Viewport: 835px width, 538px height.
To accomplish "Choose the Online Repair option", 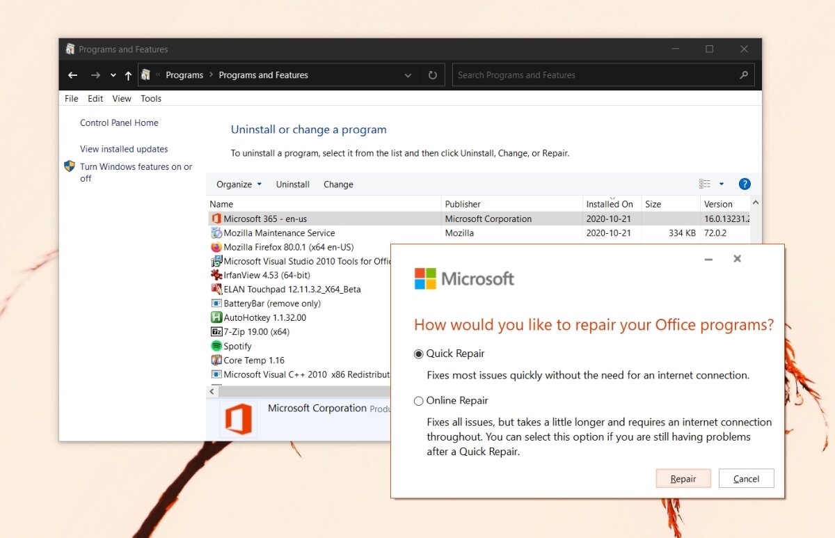I will (418, 401).
